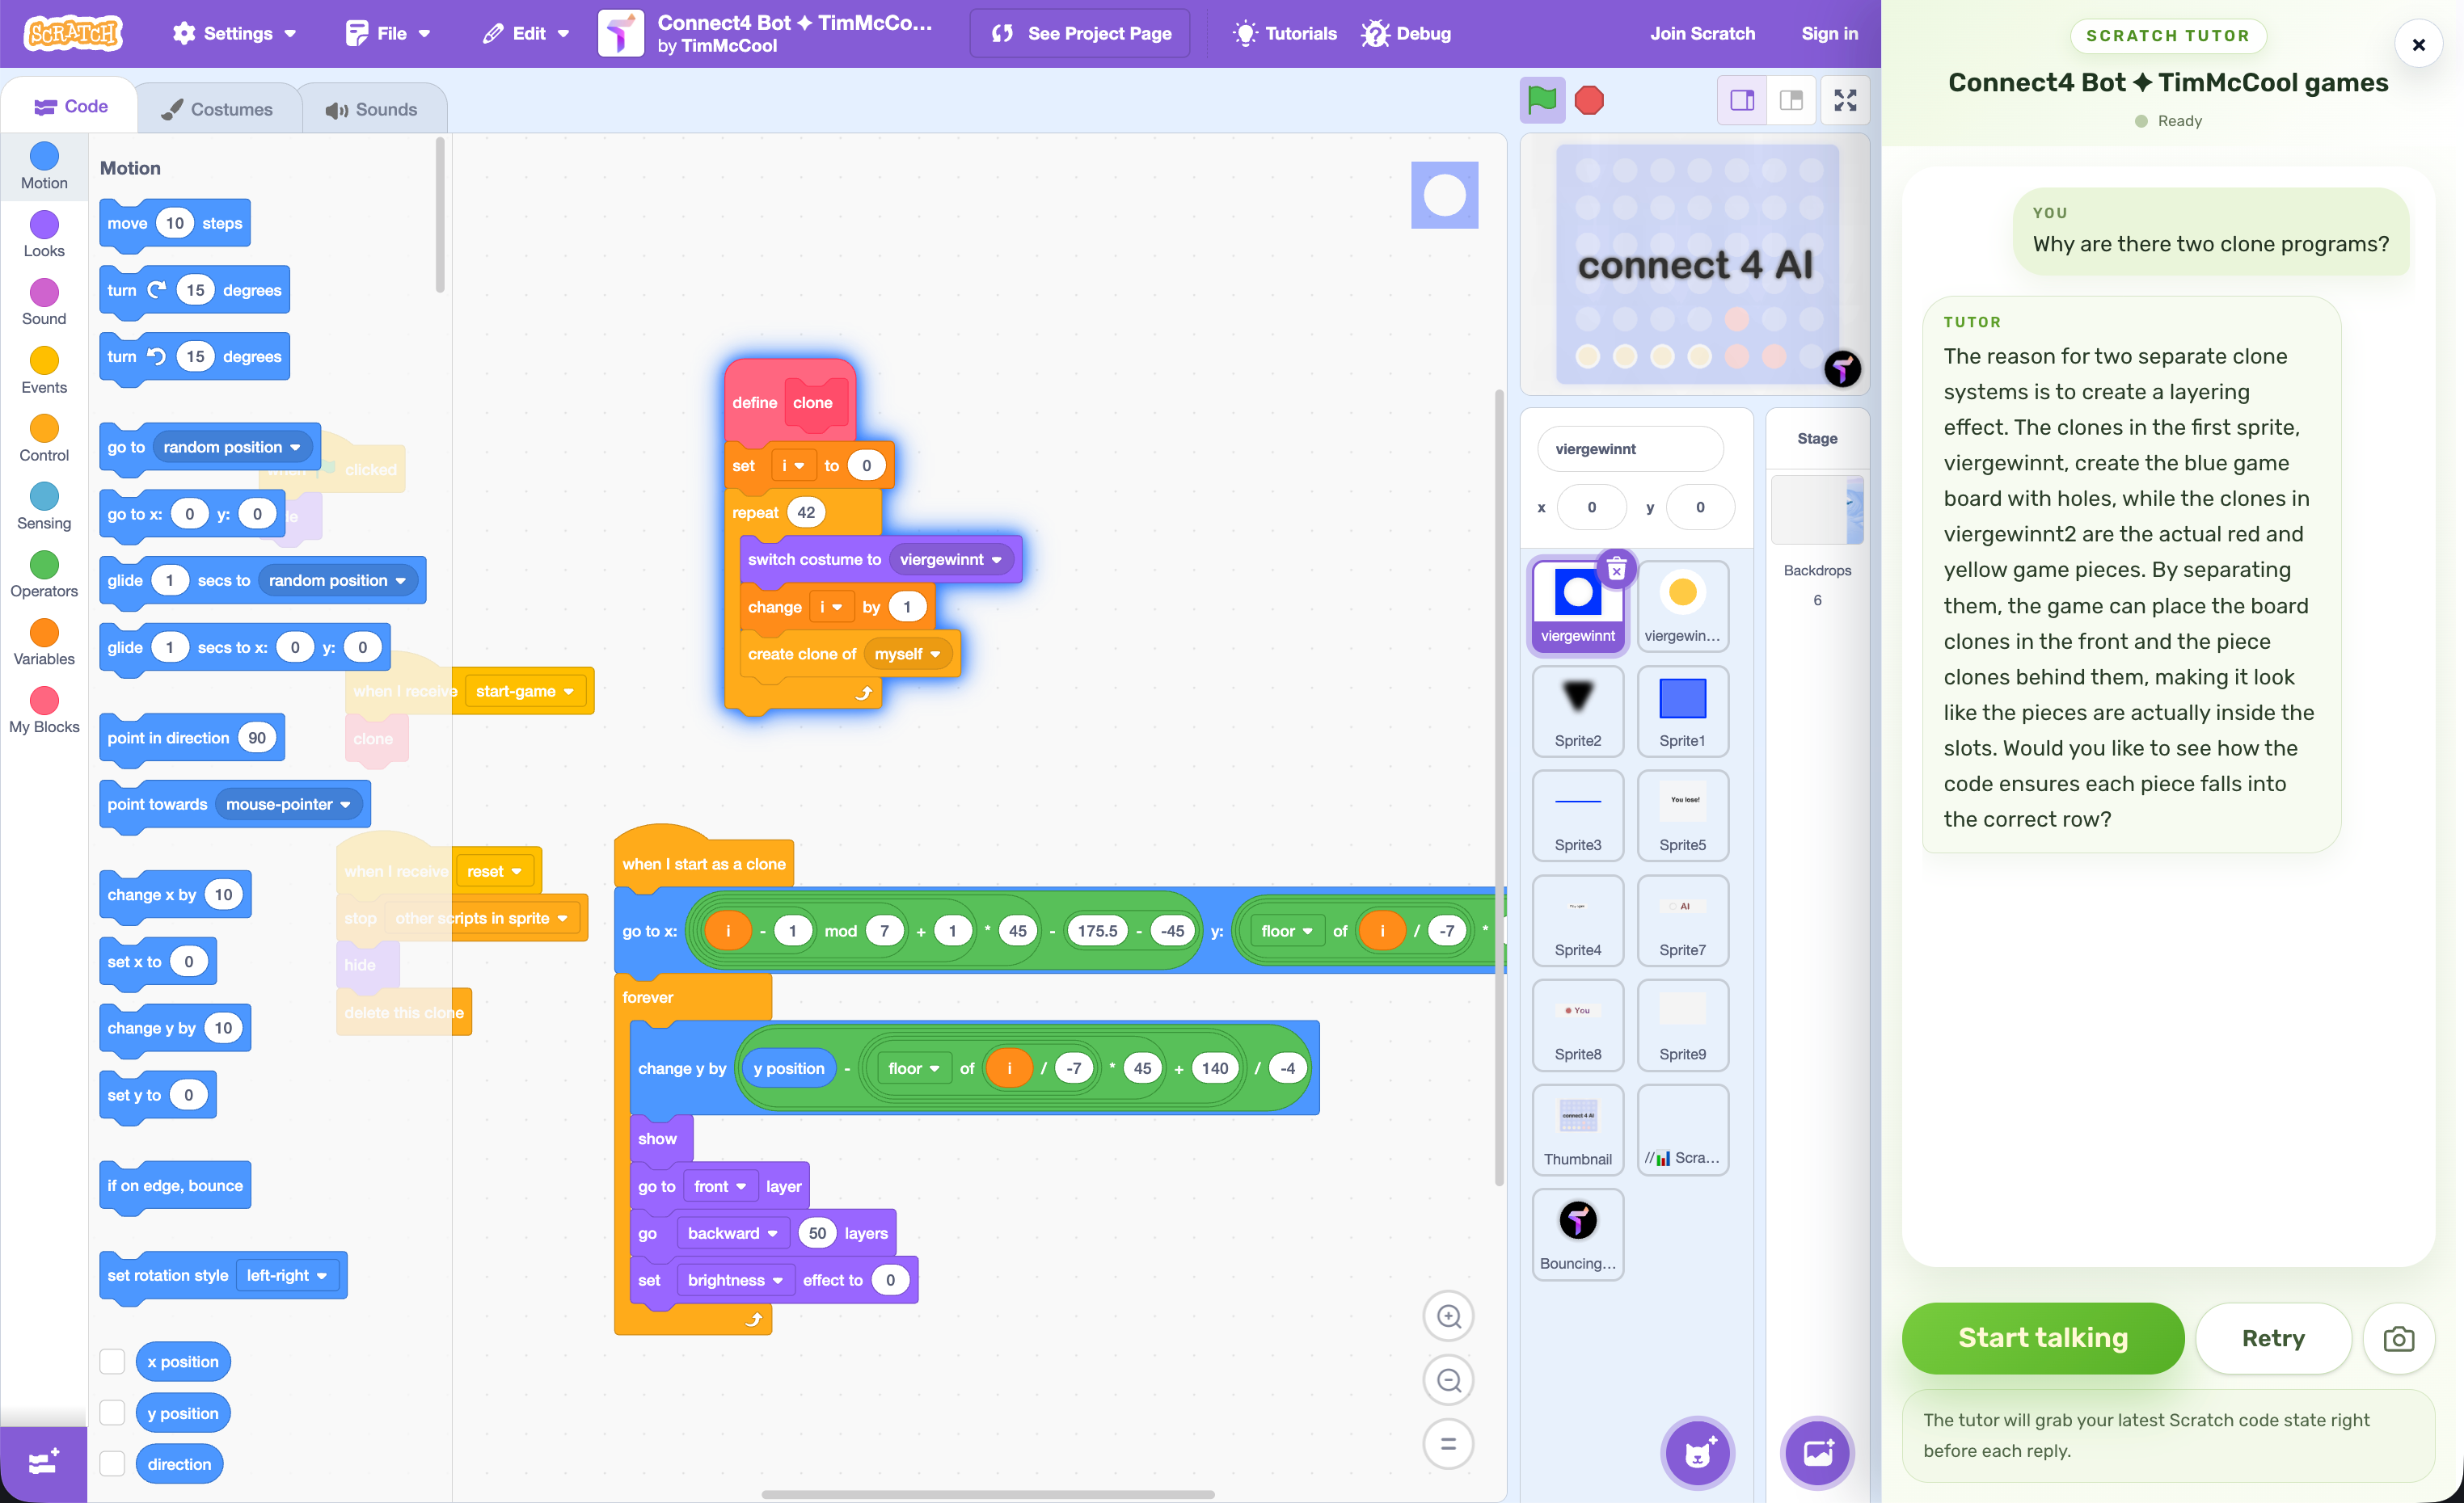Select the Control block category
Screen dimensions: 2464x1503
(x=44, y=439)
